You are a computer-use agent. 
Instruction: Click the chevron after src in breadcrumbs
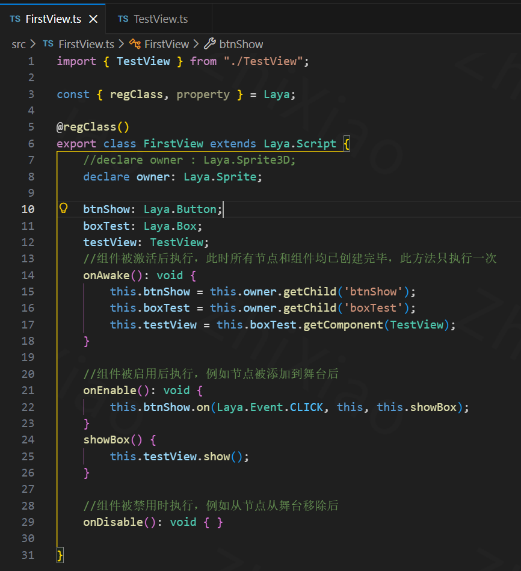(33, 44)
